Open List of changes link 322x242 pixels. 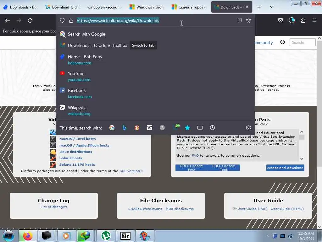(x=53, y=207)
